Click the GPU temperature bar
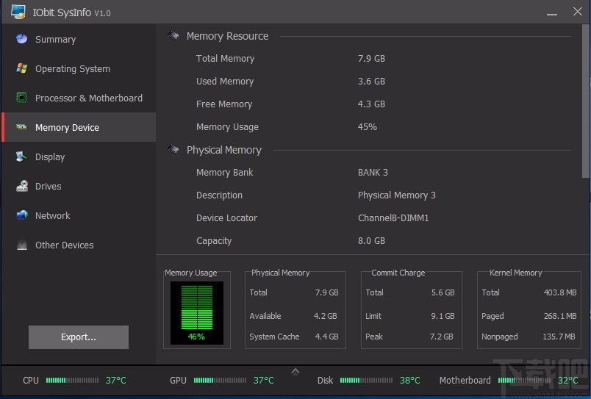This screenshot has height=399, width=591. coord(220,380)
